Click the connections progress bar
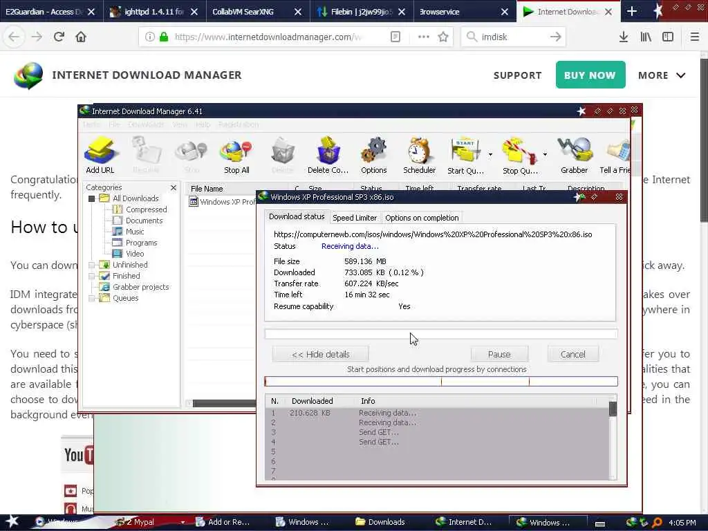The width and height of the screenshot is (708, 531). [441, 382]
